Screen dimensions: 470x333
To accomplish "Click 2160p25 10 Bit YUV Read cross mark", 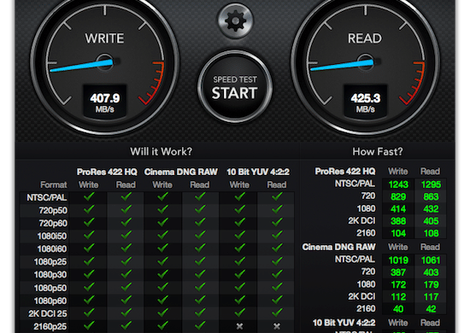I will [x=277, y=326].
